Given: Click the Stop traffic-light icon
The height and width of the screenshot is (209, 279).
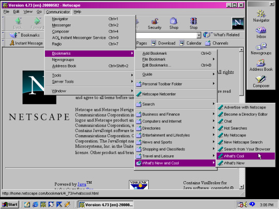Looking at the screenshot, I should [x=194, y=21].
